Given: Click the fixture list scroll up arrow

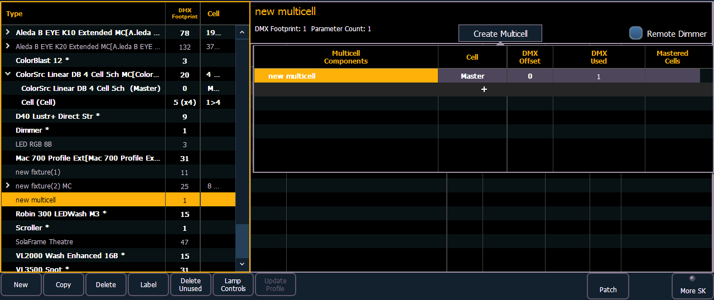Looking at the screenshot, I should pyautogui.click(x=242, y=33).
